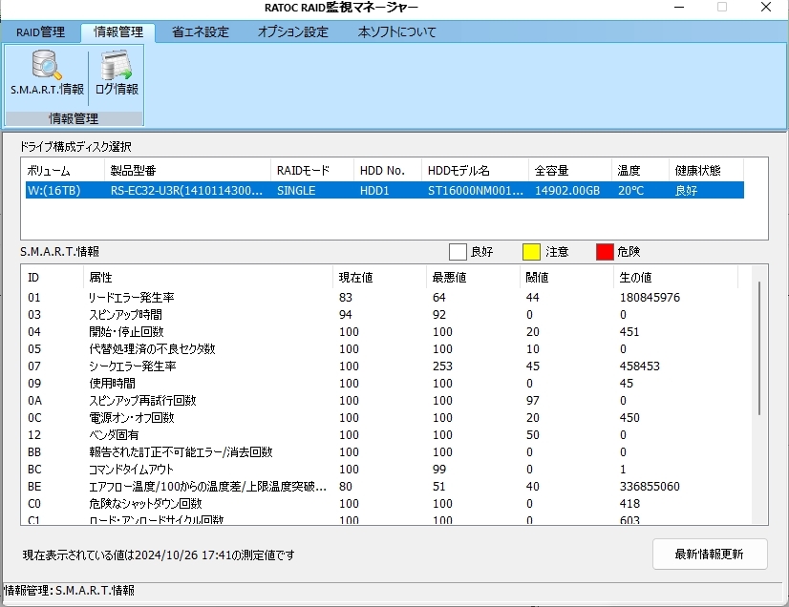Switch to the RAID管理 tab
Screen dimensions: 789x607
(40, 32)
